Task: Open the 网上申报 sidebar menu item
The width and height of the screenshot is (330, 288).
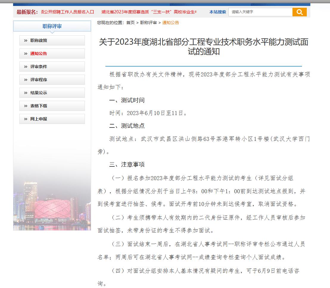Action: tap(52, 119)
